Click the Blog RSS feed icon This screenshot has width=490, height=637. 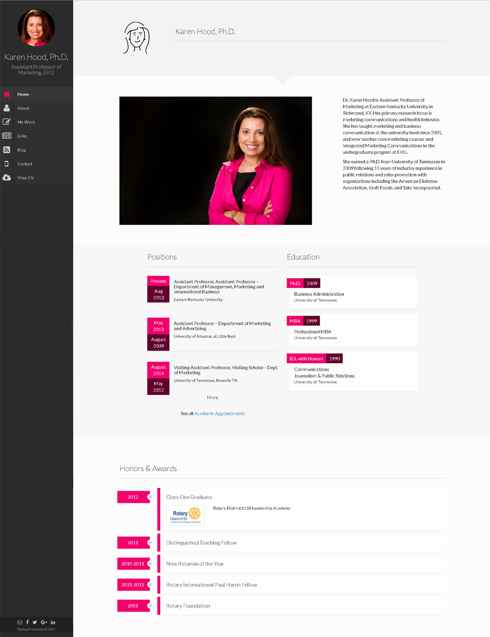pyautogui.click(x=7, y=150)
